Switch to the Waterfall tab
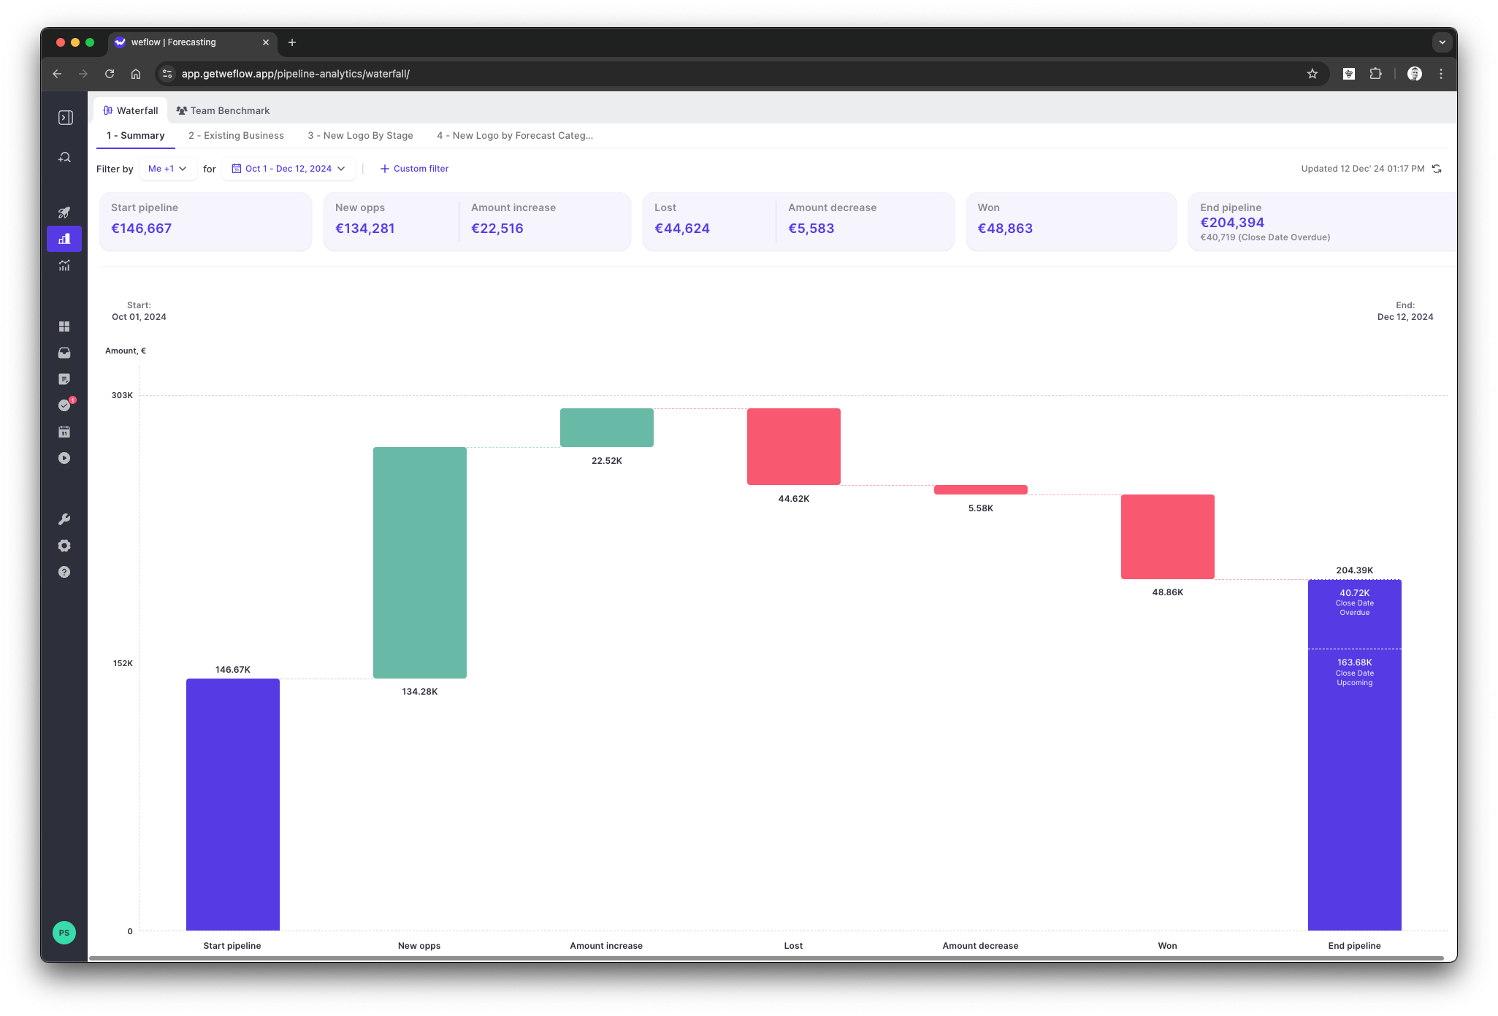The height and width of the screenshot is (1016, 1498). tap(131, 110)
